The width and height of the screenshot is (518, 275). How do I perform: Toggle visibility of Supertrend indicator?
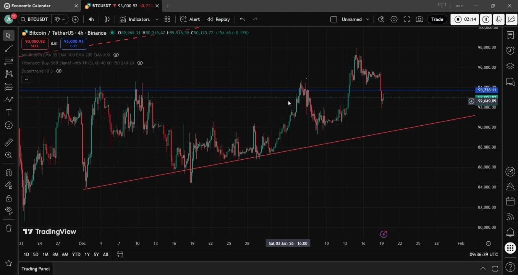[x=59, y=71]
